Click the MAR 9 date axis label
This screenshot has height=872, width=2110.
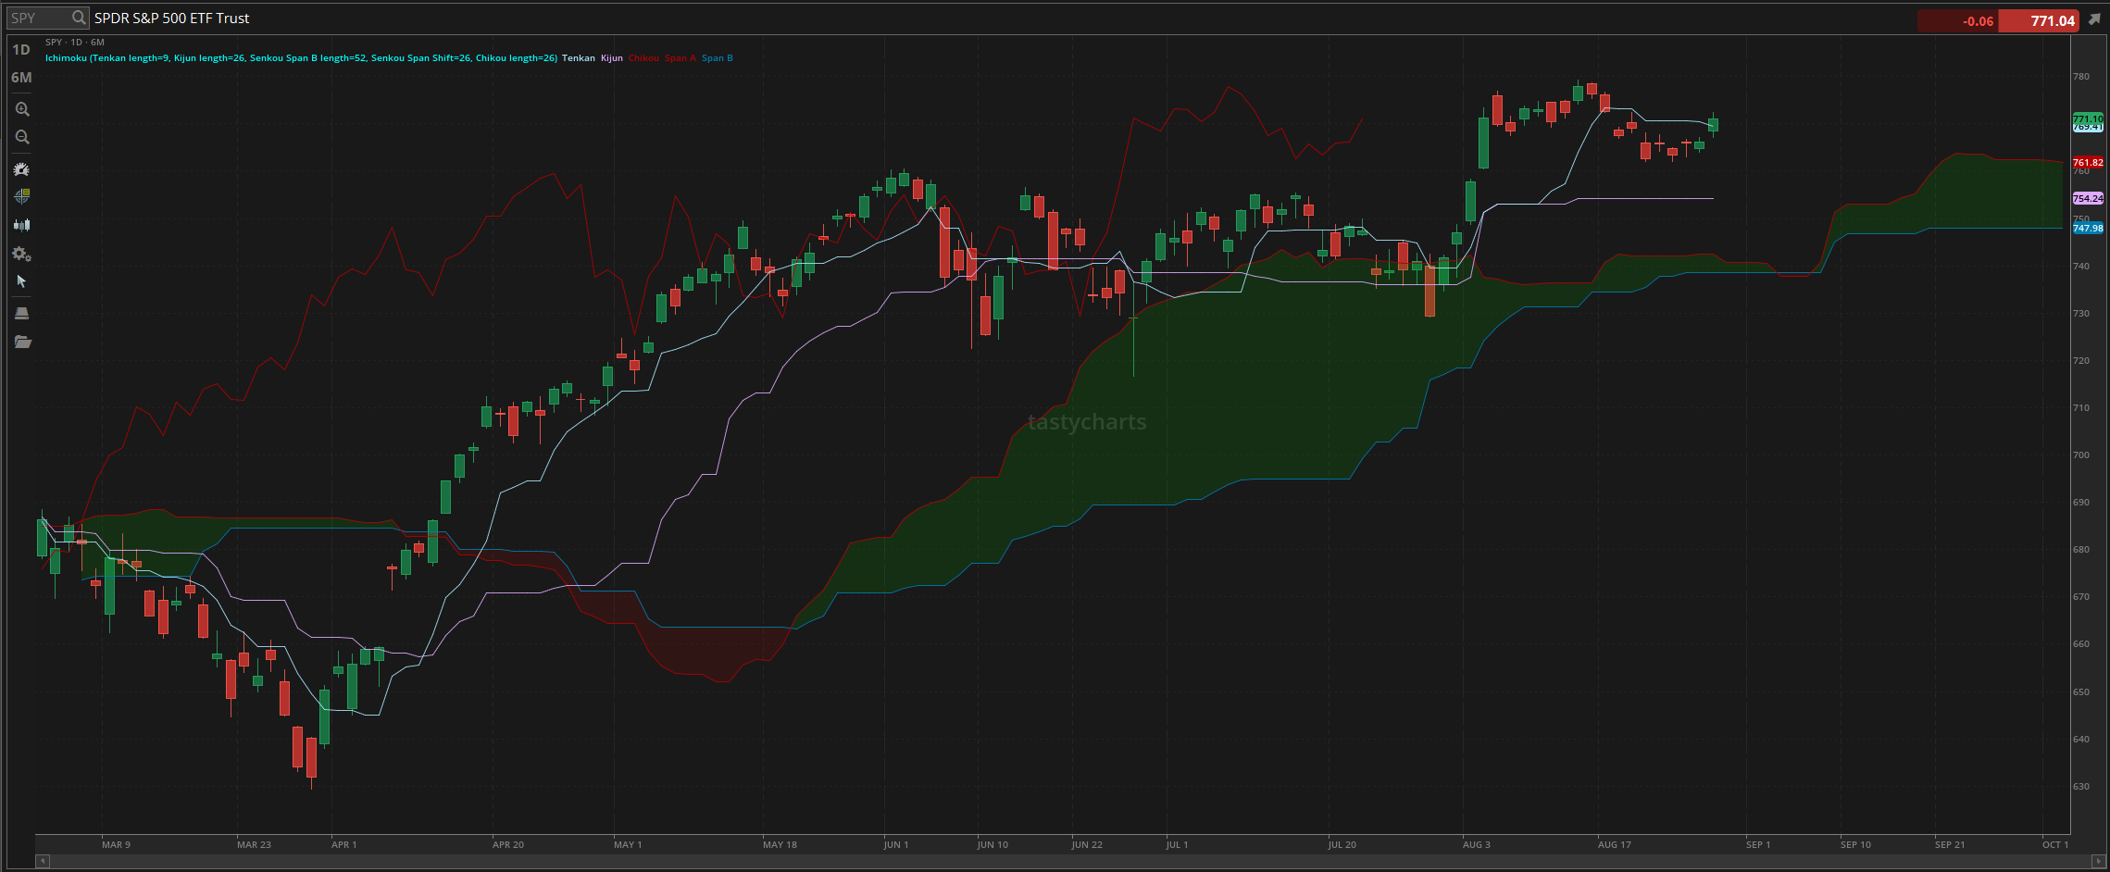117,844
